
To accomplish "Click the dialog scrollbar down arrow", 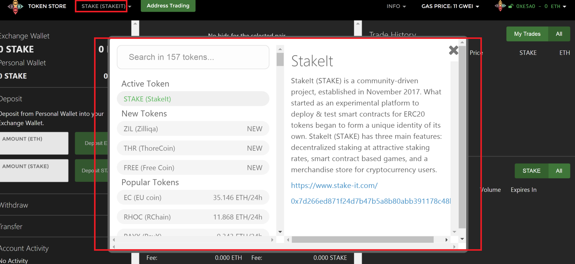I will 462,239.
